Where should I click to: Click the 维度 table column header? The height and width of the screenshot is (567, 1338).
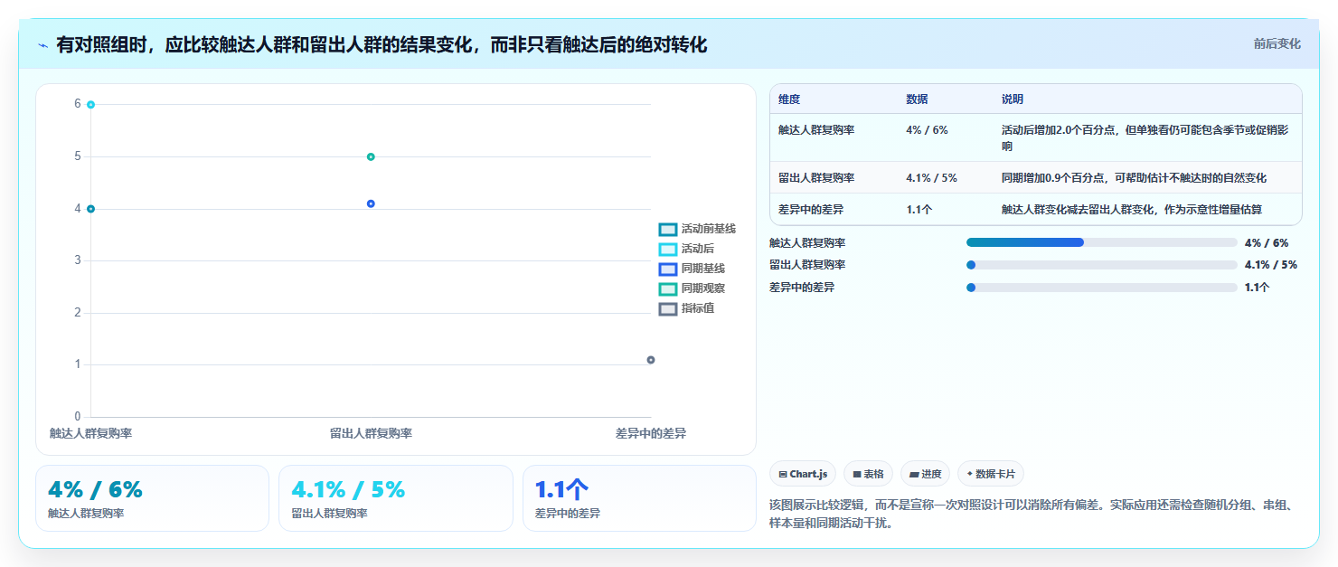tap(789, 99)
